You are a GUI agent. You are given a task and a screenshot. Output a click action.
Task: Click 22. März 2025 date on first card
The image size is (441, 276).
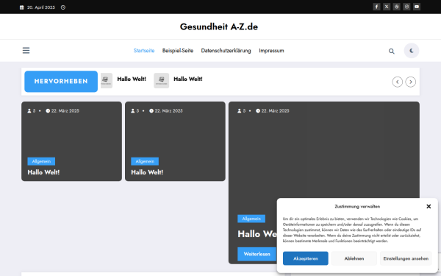pos(65,111)
